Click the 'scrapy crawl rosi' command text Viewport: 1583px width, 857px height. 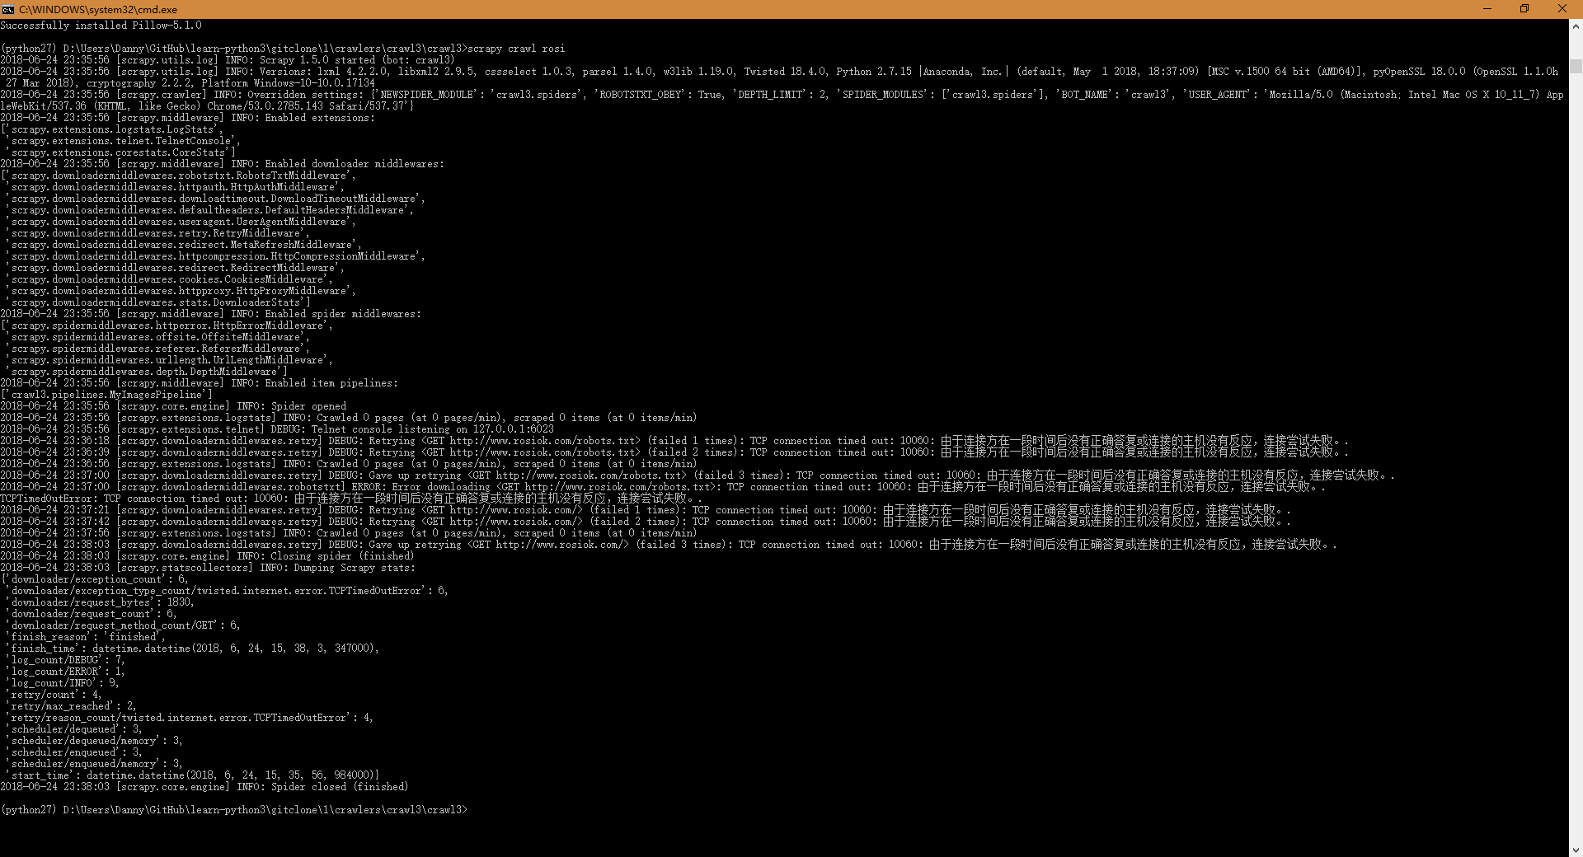click(516, 49)
